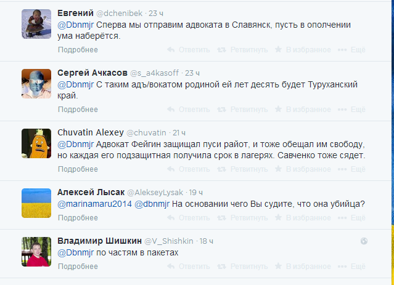Screen dimensions: 394x285
Task: Expand Подробнее under Chuvatin Alexey's tweet
Action: (x=78, y=169)
